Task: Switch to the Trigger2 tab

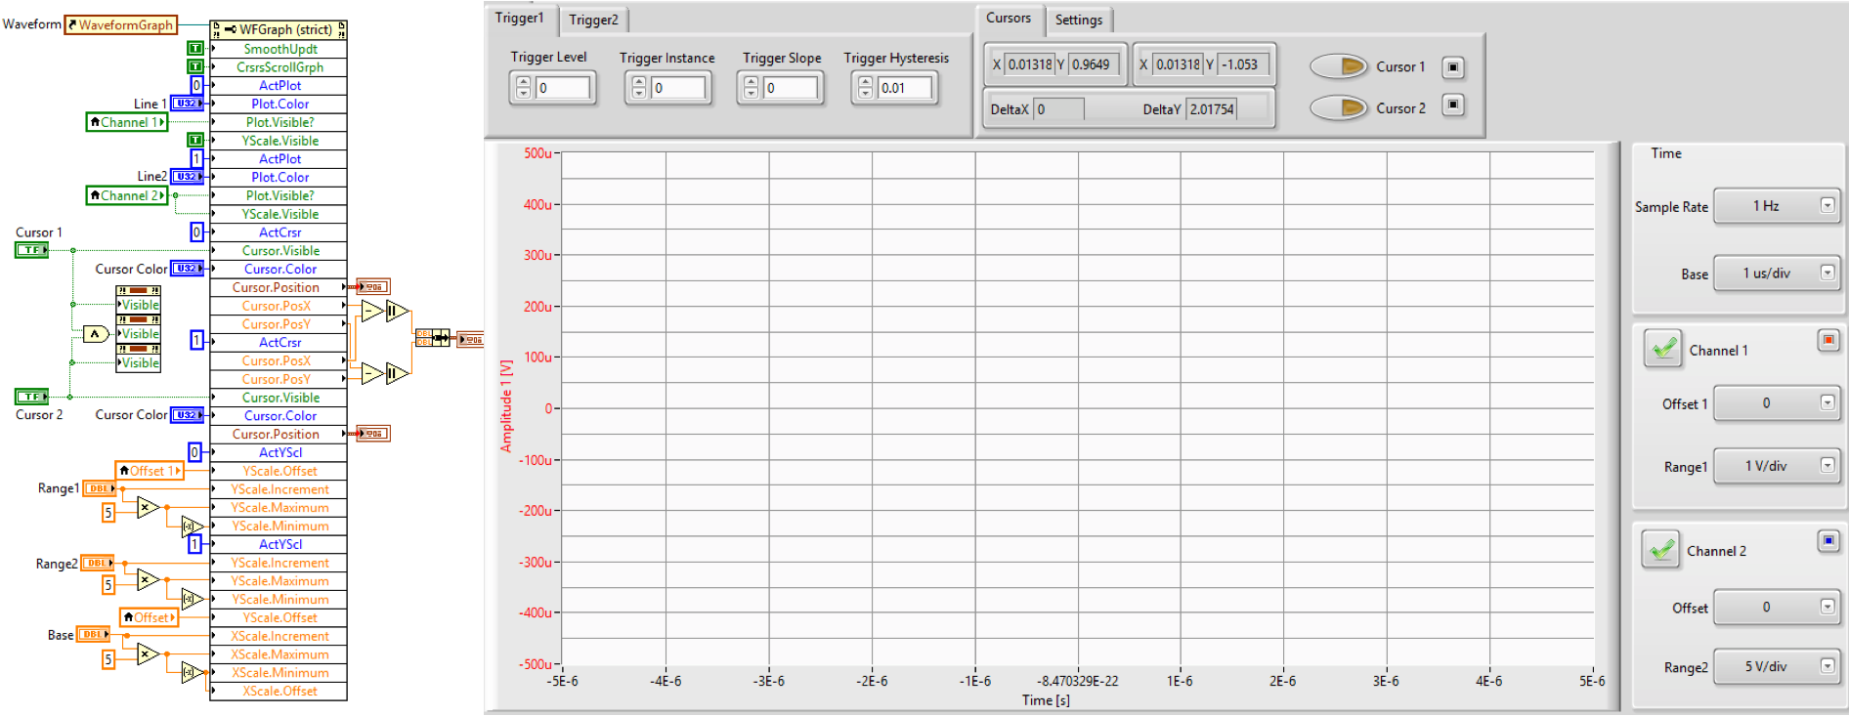Action: 593,20
